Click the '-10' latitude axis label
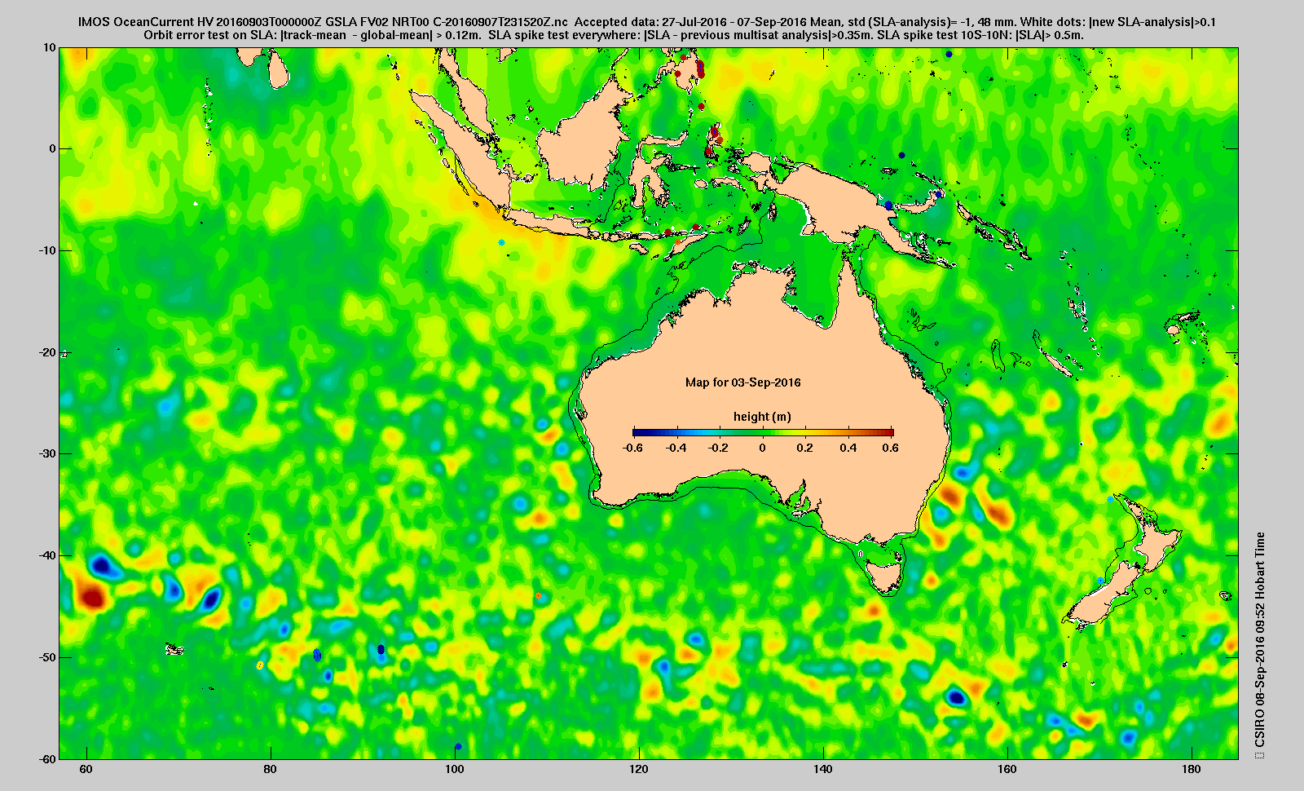Viewport: 1304px width, 791px height. pyautogui.click(x=46, y=250)
